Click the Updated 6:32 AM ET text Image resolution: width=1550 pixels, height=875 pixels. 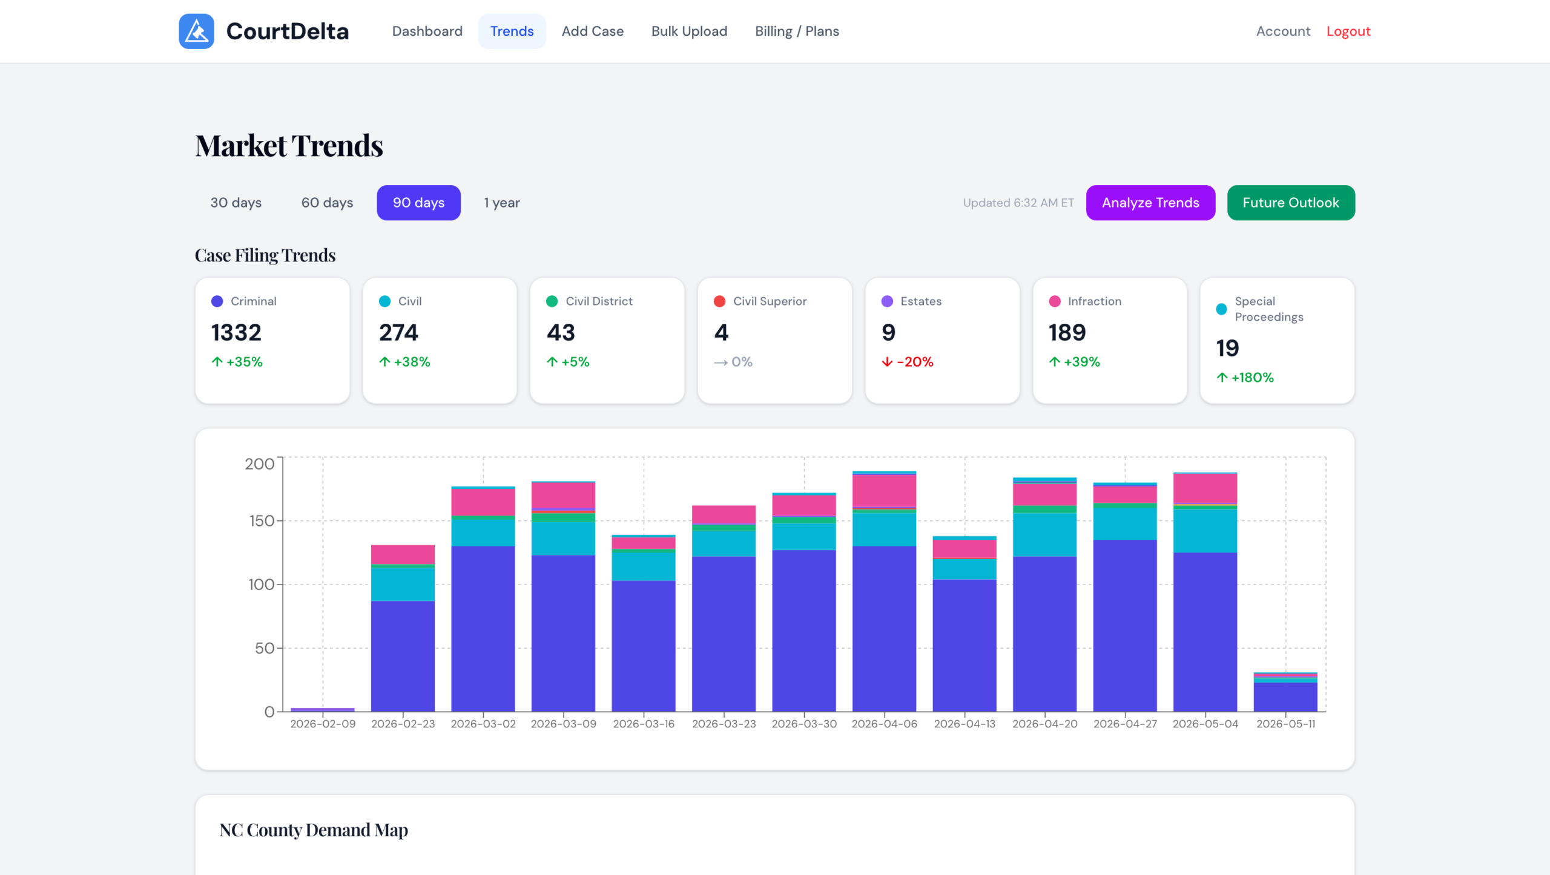tap(1018, 203)
